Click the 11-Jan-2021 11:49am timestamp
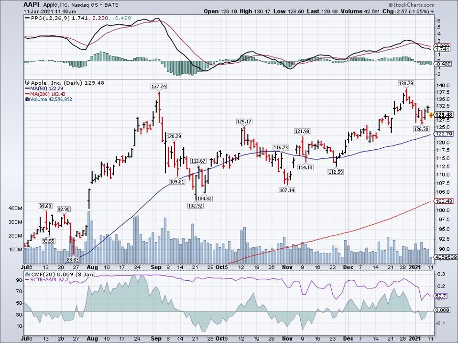Image resolution: width=458 pixels, height=343 pixels. pyautogui.click(x=50, y=11)
